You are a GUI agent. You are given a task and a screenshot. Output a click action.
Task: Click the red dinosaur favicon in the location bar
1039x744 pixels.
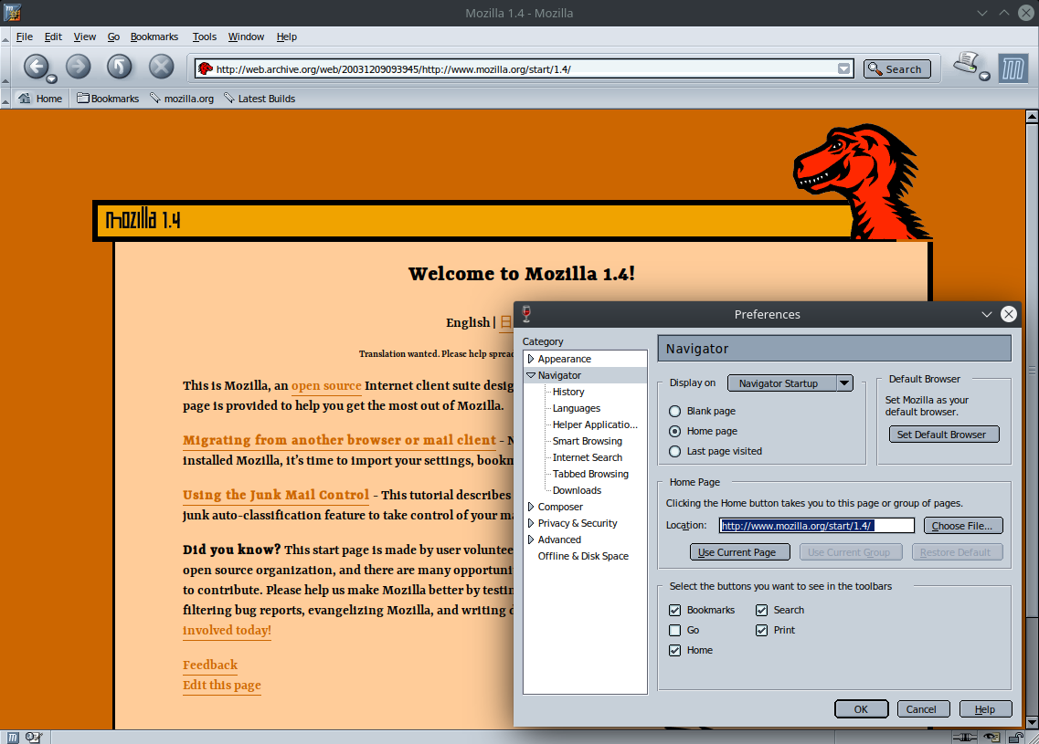pyautogui.click(x=206, y=68)
